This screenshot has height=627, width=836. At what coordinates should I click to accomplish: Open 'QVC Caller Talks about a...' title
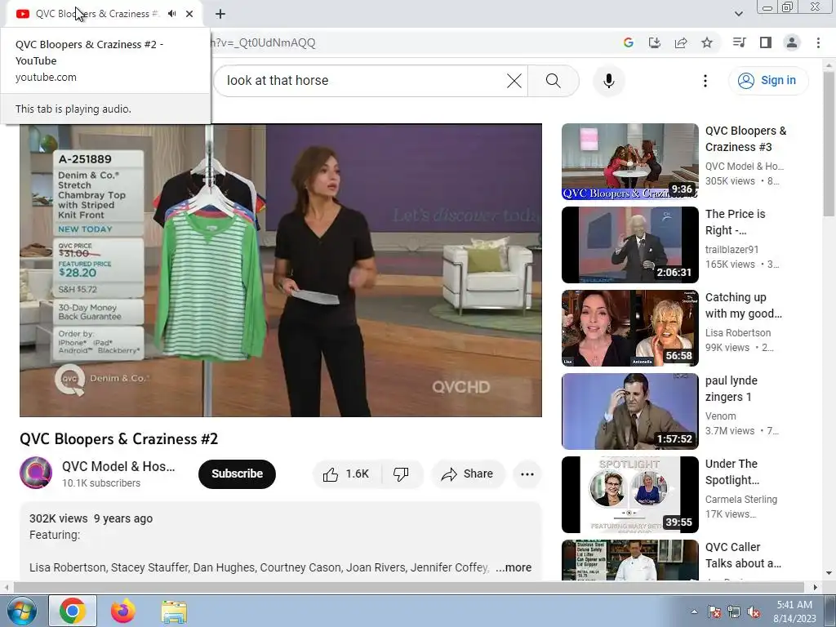pos(743,555)
